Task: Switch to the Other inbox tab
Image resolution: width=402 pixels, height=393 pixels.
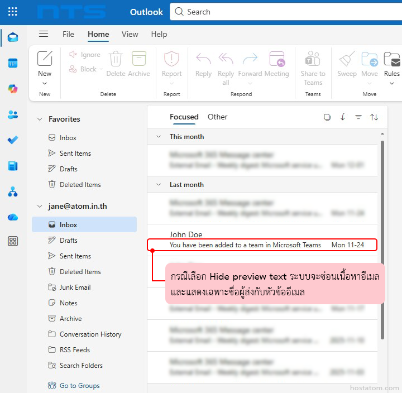Action: pos(217,117)
